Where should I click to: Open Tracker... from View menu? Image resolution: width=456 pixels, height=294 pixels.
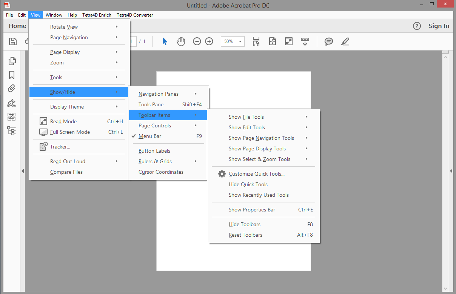point(79,147)
